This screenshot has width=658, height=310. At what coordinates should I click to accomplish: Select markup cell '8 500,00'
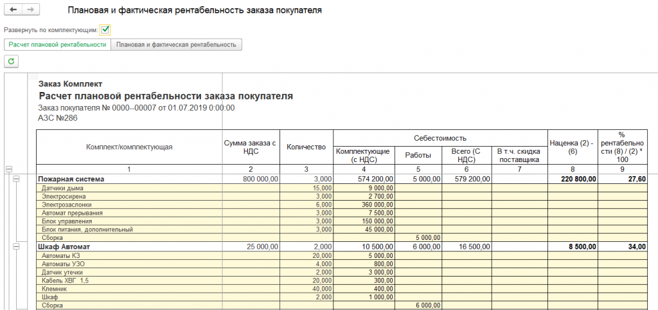[x=573, y=247]
